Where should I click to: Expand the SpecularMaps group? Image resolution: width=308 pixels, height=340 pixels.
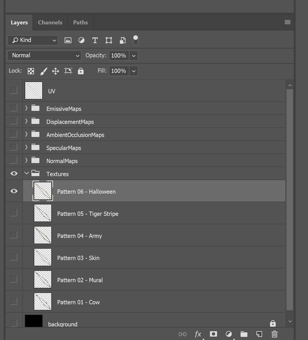click(x=26, y=147)
